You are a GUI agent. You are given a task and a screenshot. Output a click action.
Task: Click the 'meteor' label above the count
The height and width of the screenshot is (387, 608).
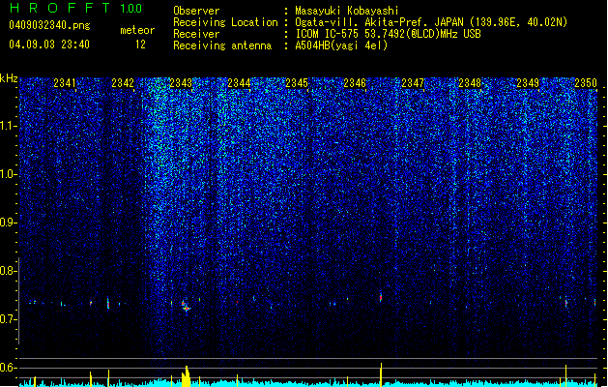click(137, 30)
